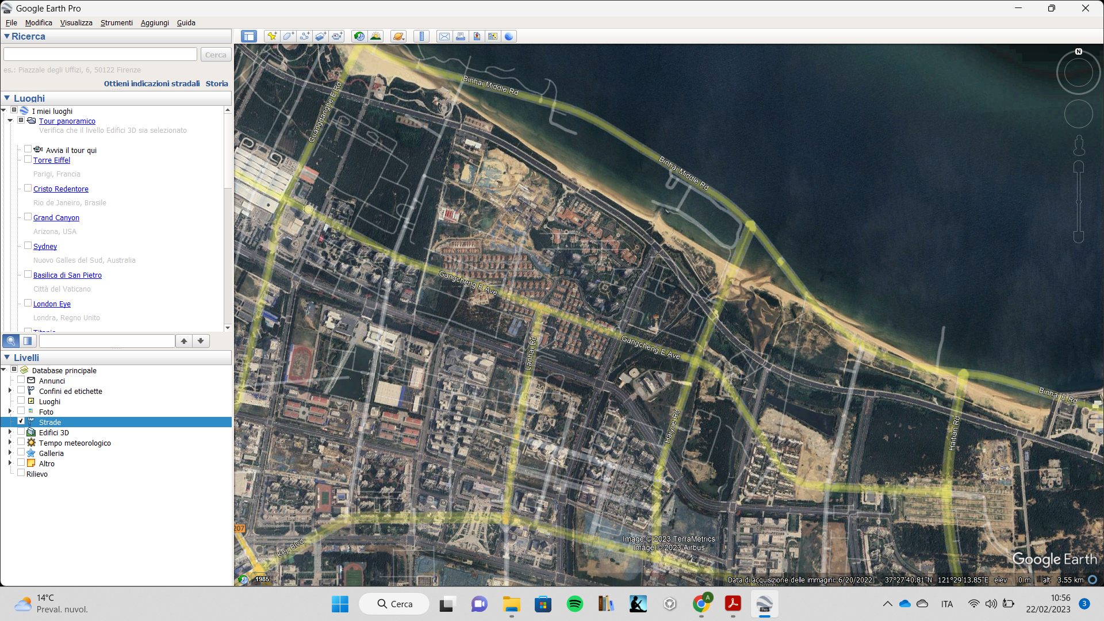Click the Record Tour camera icon
The height and width of the screenshot is (621, 1104).
pos(337,36)
